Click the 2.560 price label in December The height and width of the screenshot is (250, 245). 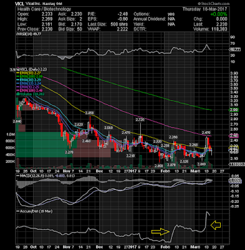(108, 127)
